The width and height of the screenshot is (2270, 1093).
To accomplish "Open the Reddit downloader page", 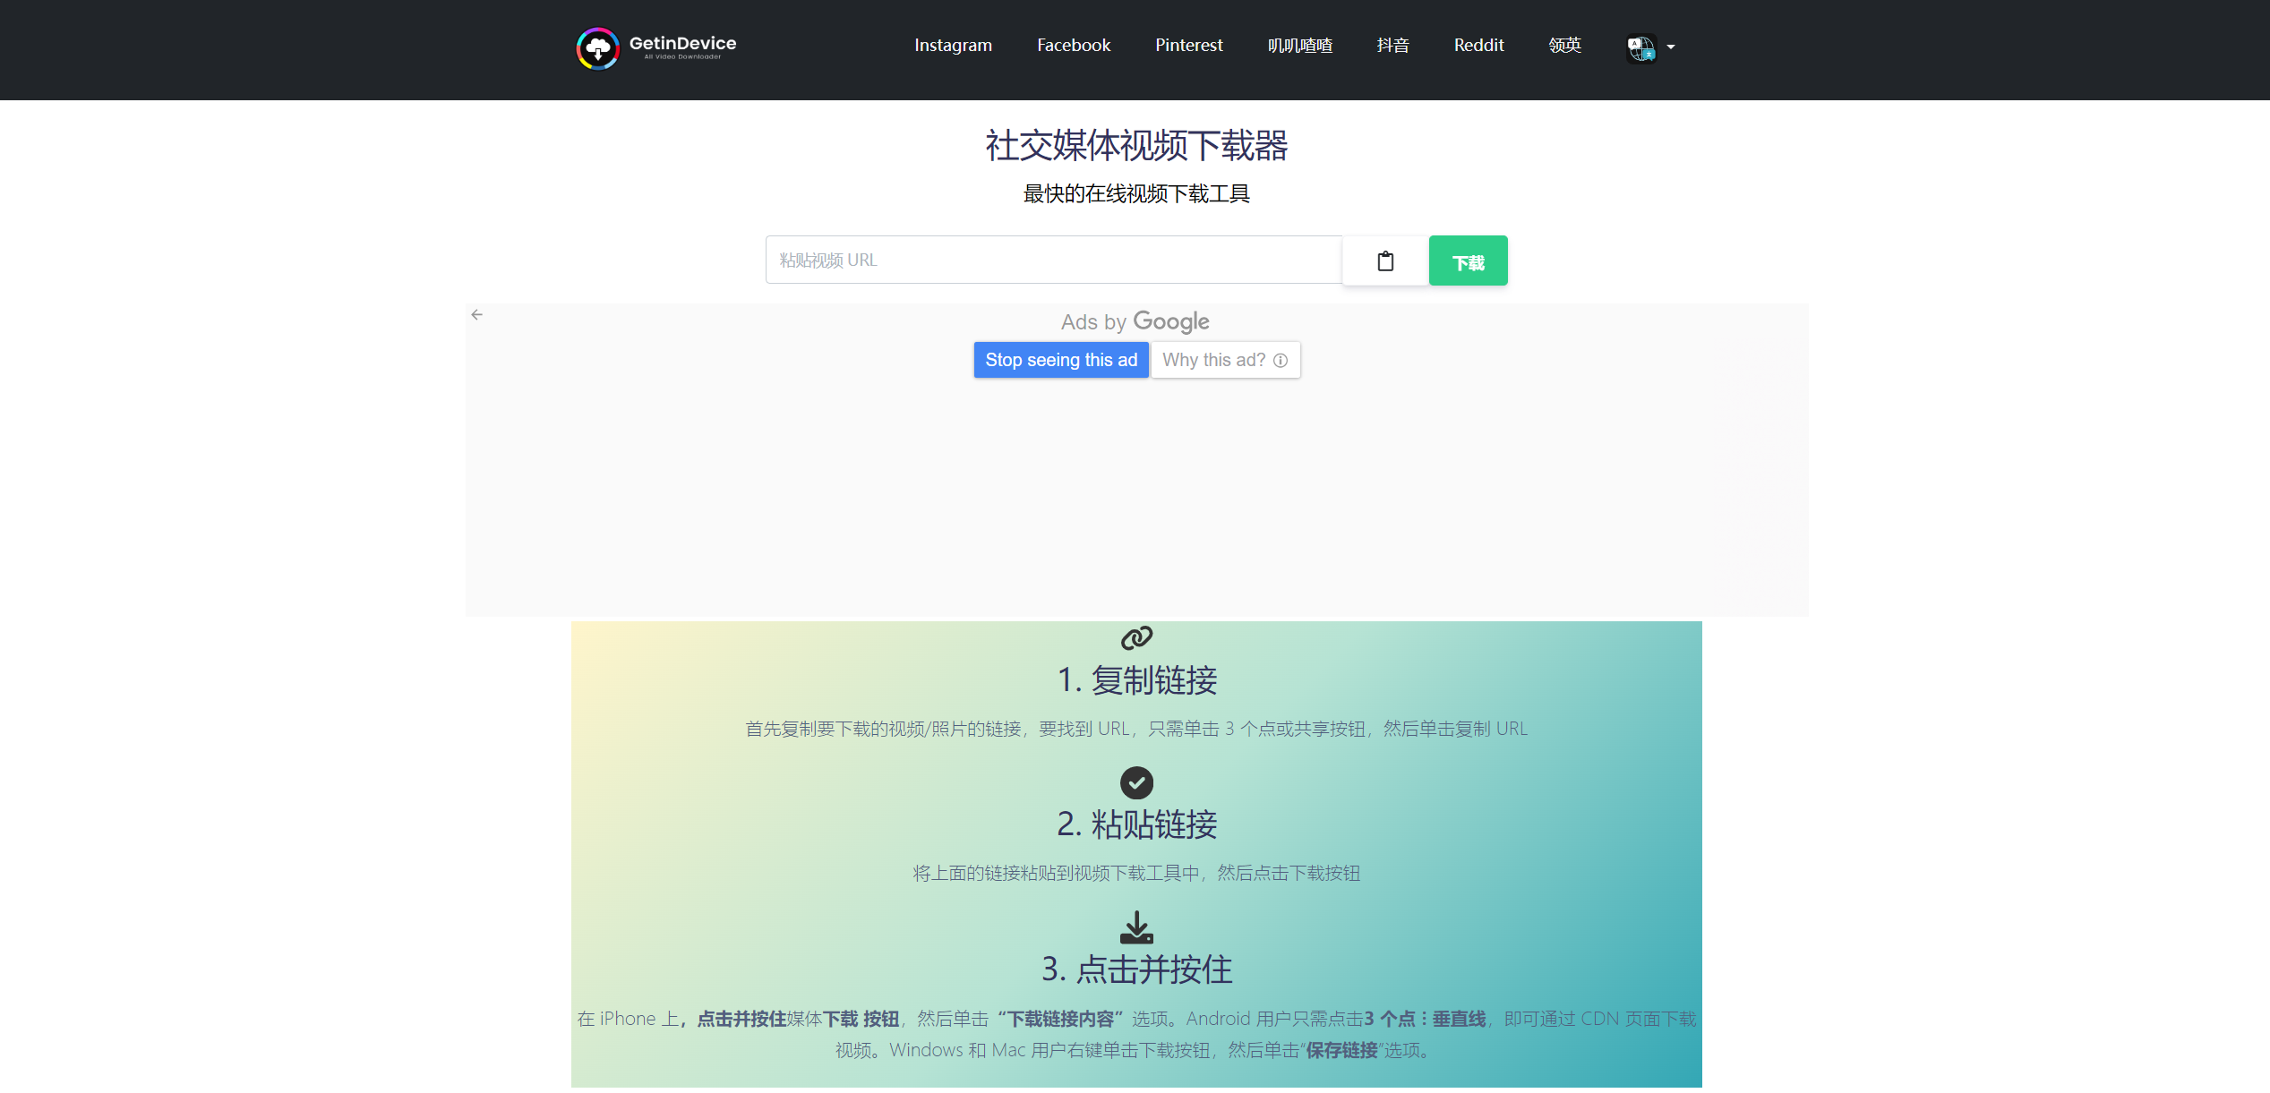I will (1478, 46).
